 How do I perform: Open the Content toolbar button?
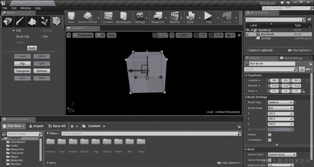108,18
